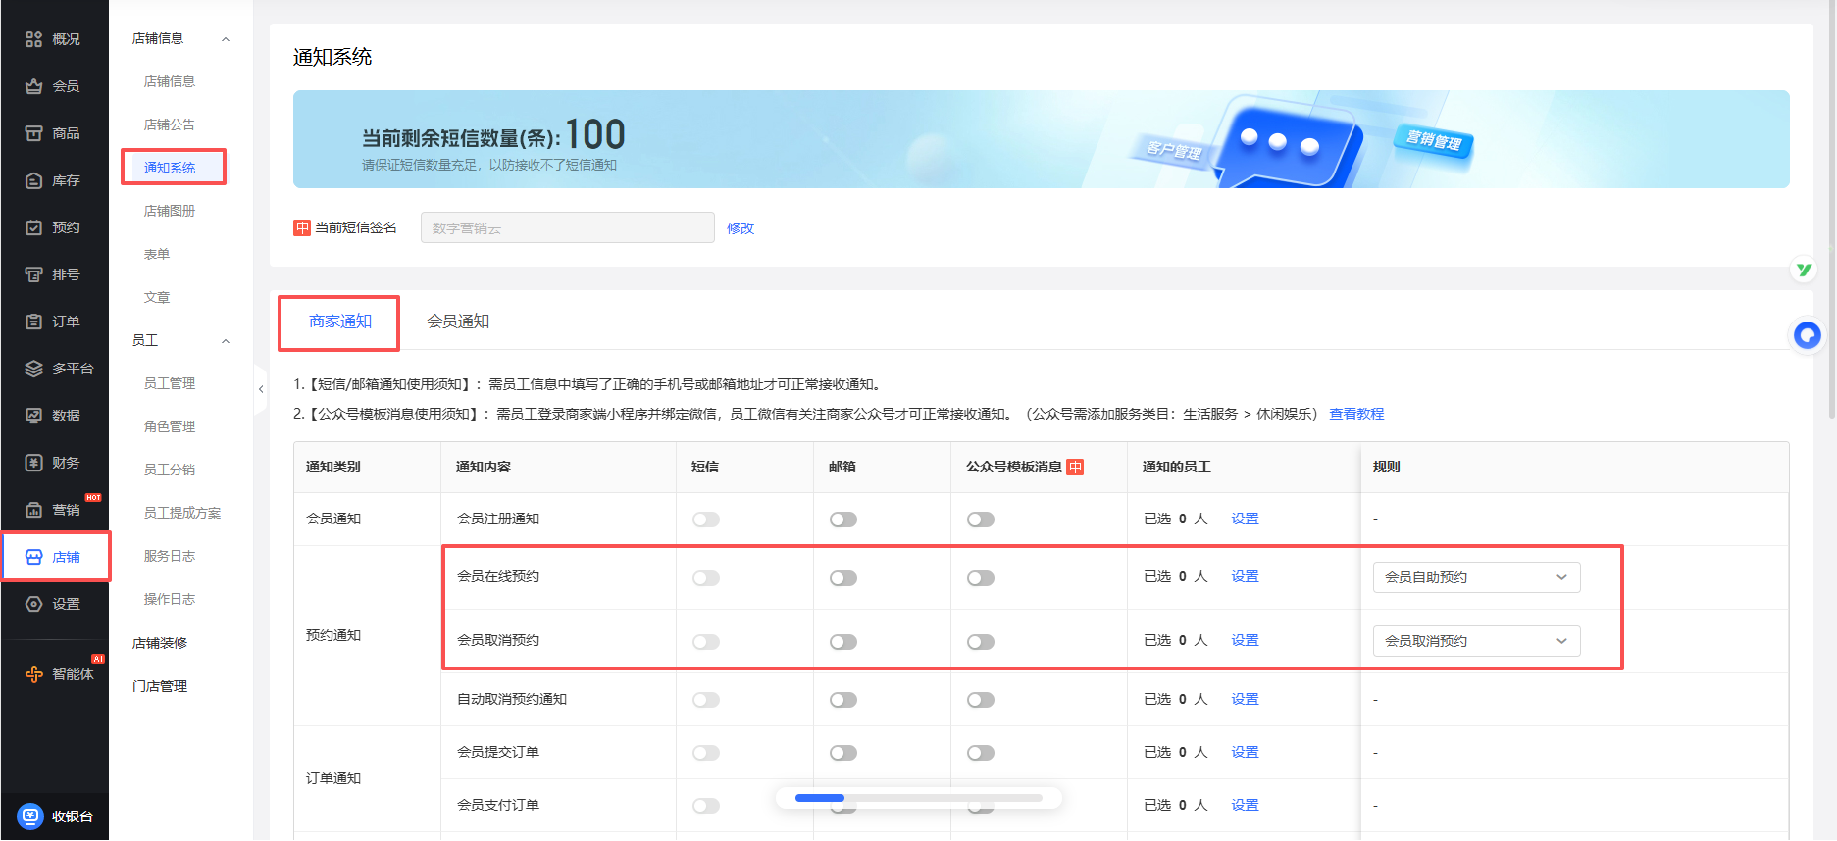Collapse the secondary sidebar with arrow handle
Viewport: 1837px width, 841px height.
(x=261, y=389)
